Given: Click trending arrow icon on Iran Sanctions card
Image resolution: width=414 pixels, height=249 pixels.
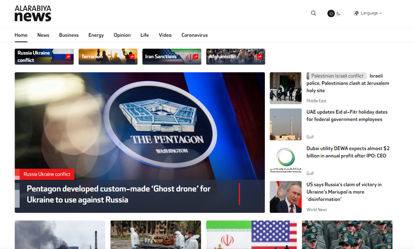Looking at the screenshot, I should [196, 56].
